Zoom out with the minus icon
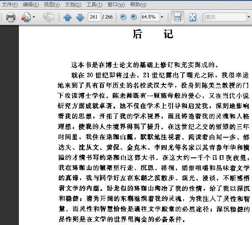The width and height of the screenshot is (252, 225). click(123, 17)
